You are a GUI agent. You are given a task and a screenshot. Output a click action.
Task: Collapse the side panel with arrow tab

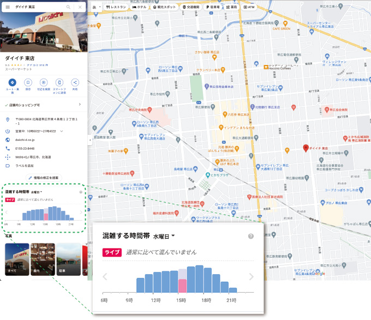(90, 140)
